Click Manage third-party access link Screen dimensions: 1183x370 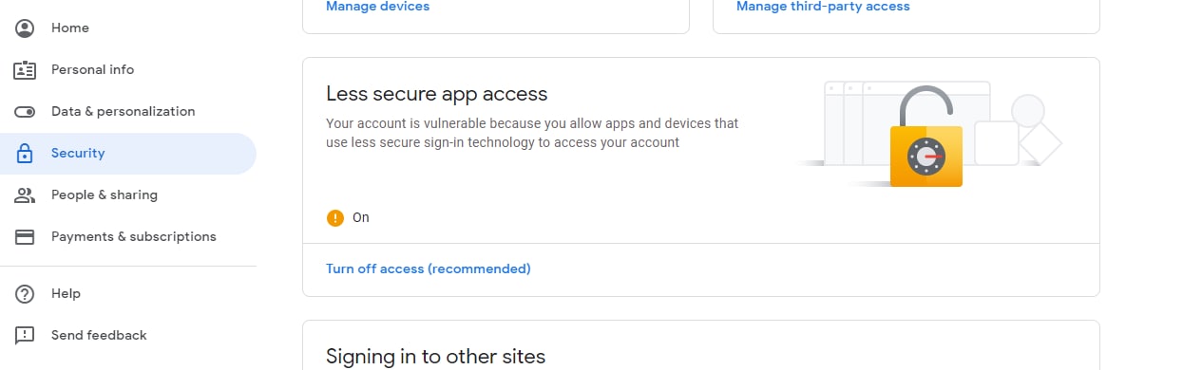coord(823,7)
